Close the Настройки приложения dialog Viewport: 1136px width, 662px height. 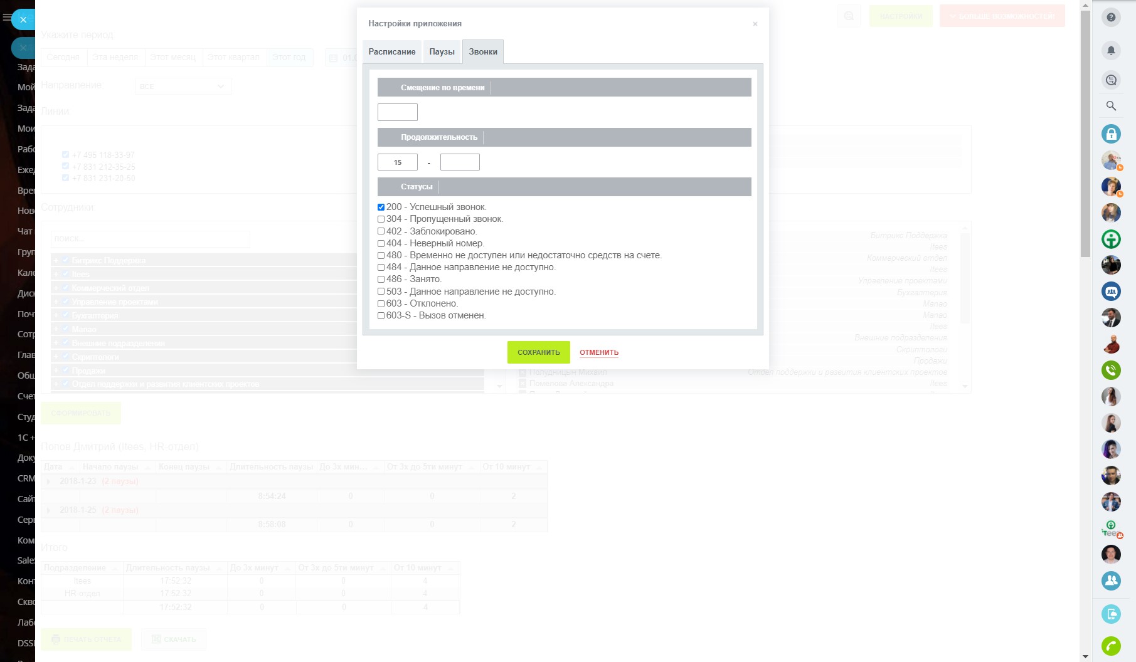pyautogui.click(x=755, y=24)
